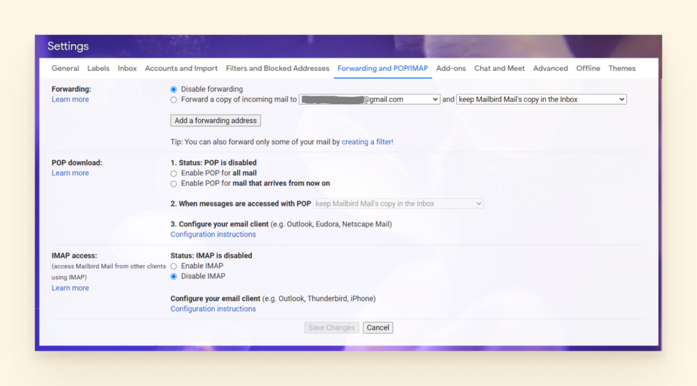
Task: Select Forward a copy of incoming mail option
Action: pyautogui.click(x=174, y=100)
